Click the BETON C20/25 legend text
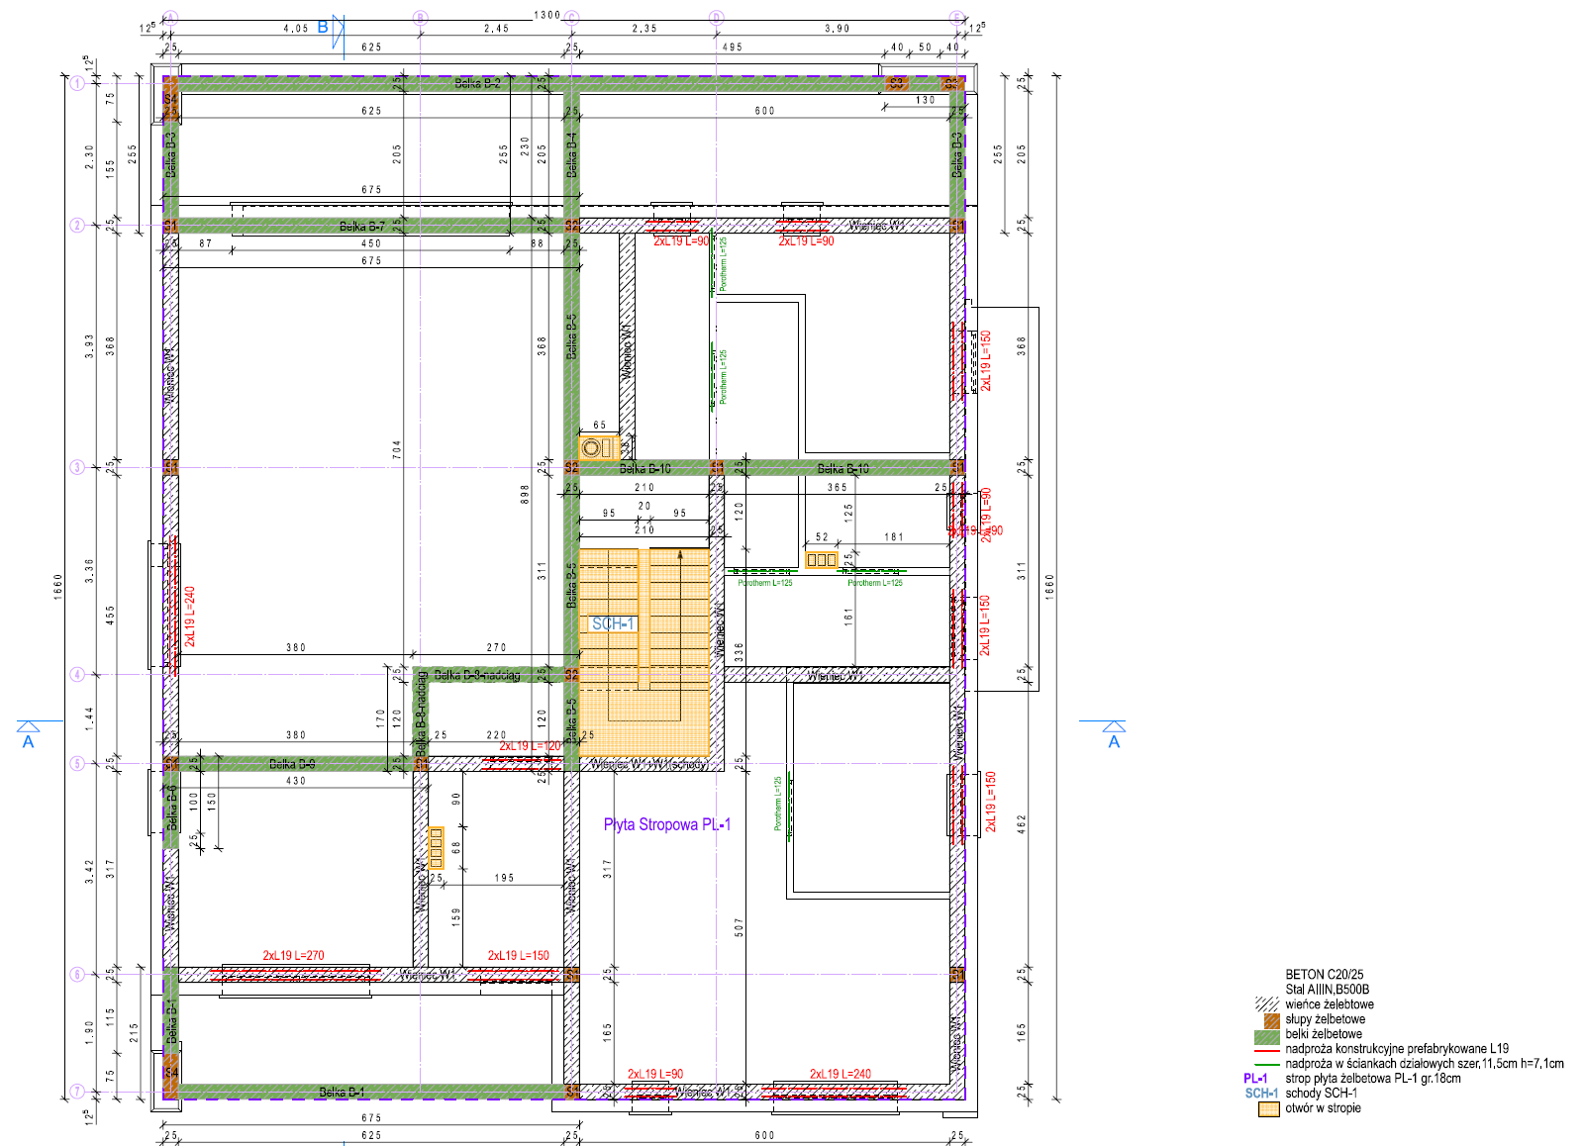The height and width of the screenshot is (1146, 1584). 1324,975
